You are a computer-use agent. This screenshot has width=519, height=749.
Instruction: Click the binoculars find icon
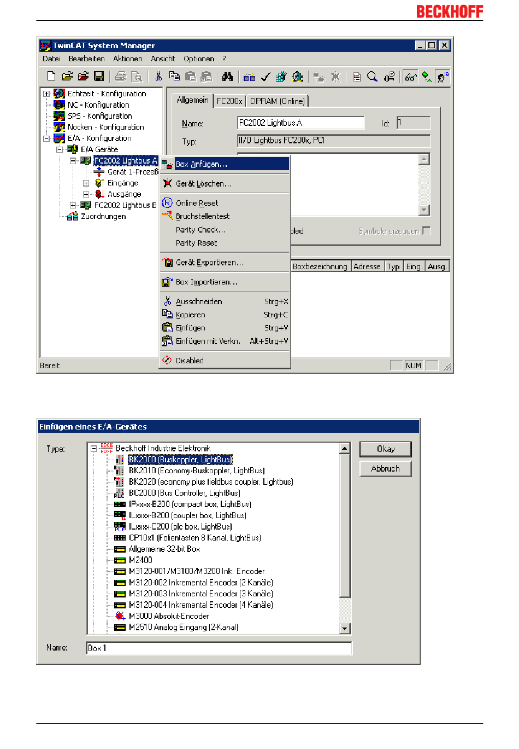227,77
